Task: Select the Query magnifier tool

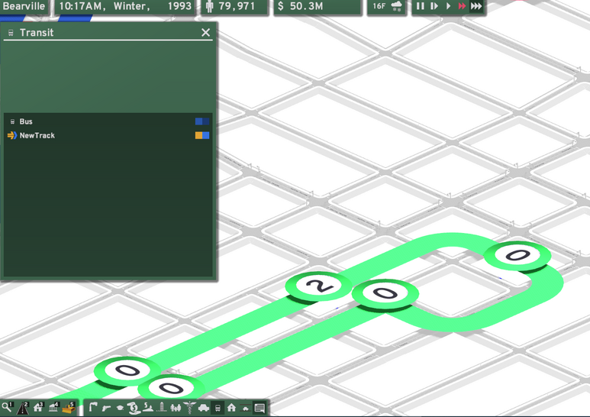Action: 7,408
